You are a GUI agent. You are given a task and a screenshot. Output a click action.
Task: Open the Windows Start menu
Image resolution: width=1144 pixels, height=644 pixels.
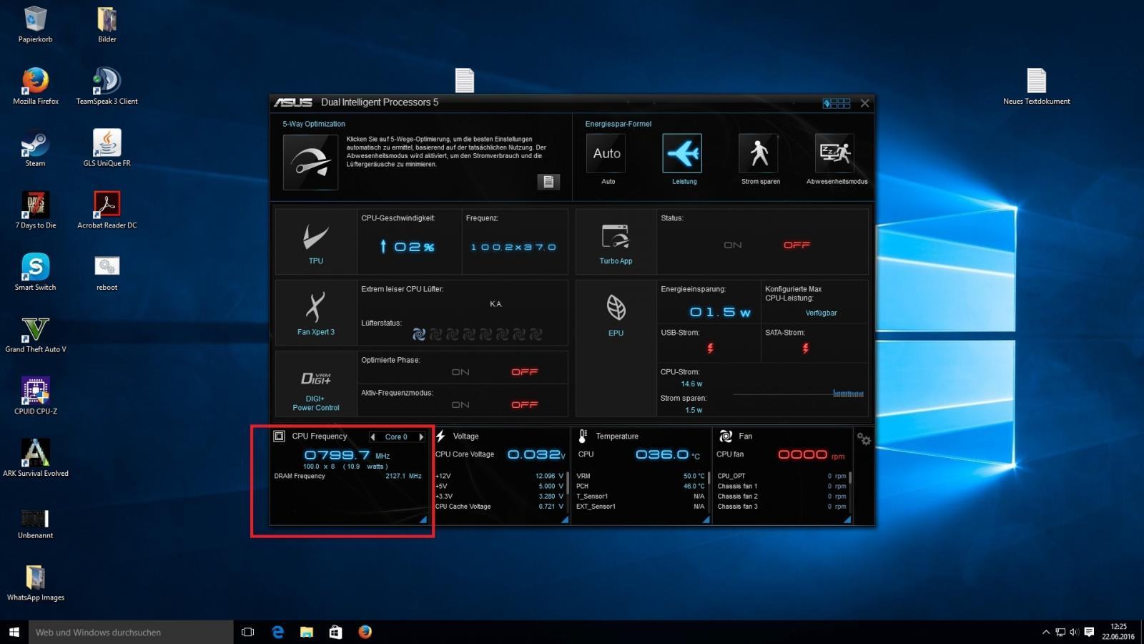pyautogui.click(x=14, y=632)
